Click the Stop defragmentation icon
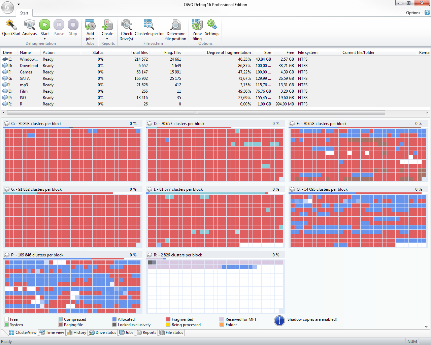The width and height of the screenshot is (431, 345). click(x=73, y=25)
